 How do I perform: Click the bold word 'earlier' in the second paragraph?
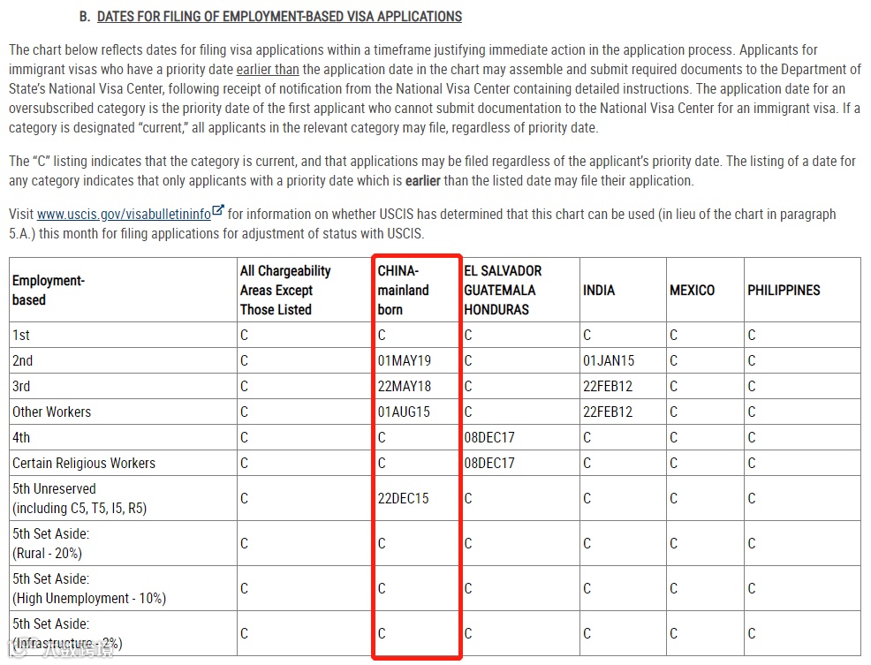(x=423, y=180)
